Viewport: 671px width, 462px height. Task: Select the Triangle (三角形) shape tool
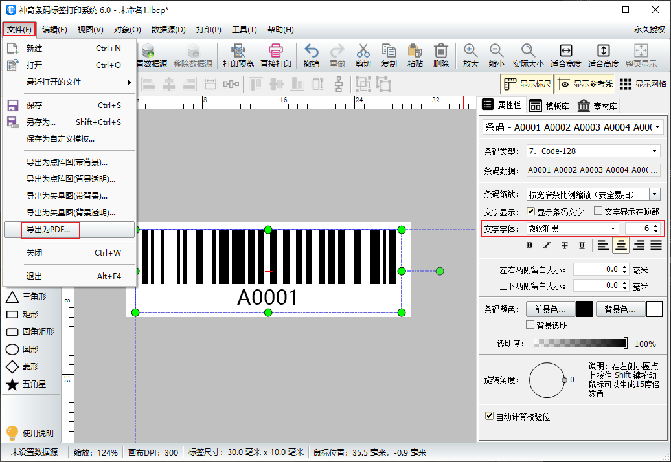coord(26,297)
